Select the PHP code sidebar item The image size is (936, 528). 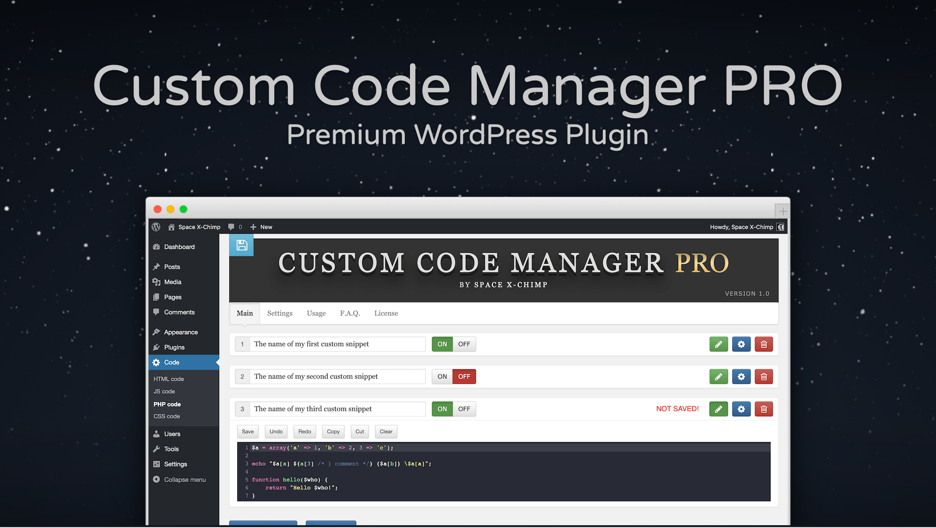(x=167, y=403)
